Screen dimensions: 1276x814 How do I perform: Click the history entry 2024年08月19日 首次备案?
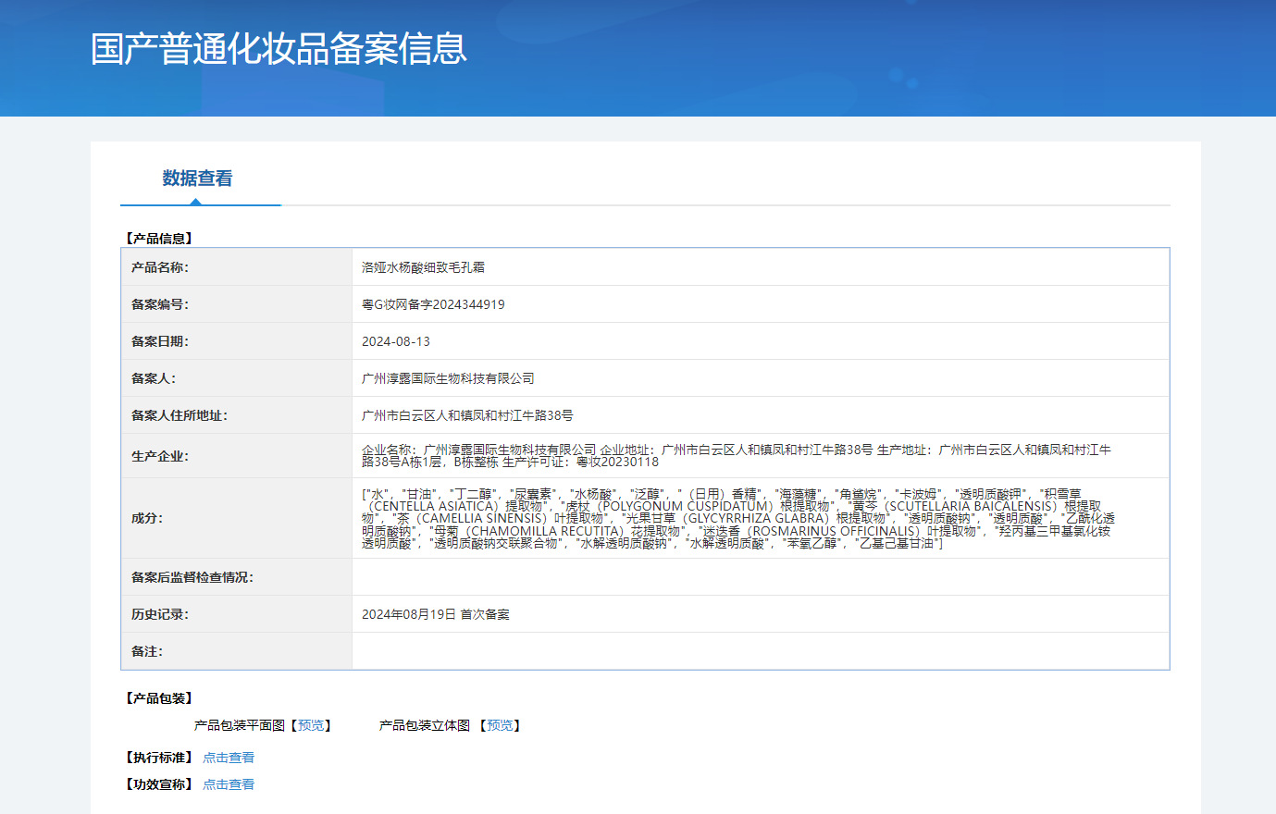pyautogui.click(x=435, y=614)
